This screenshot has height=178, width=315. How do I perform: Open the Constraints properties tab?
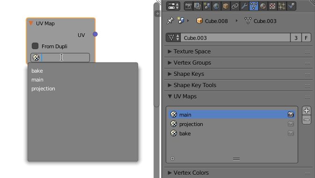click(x=235, y=6)
